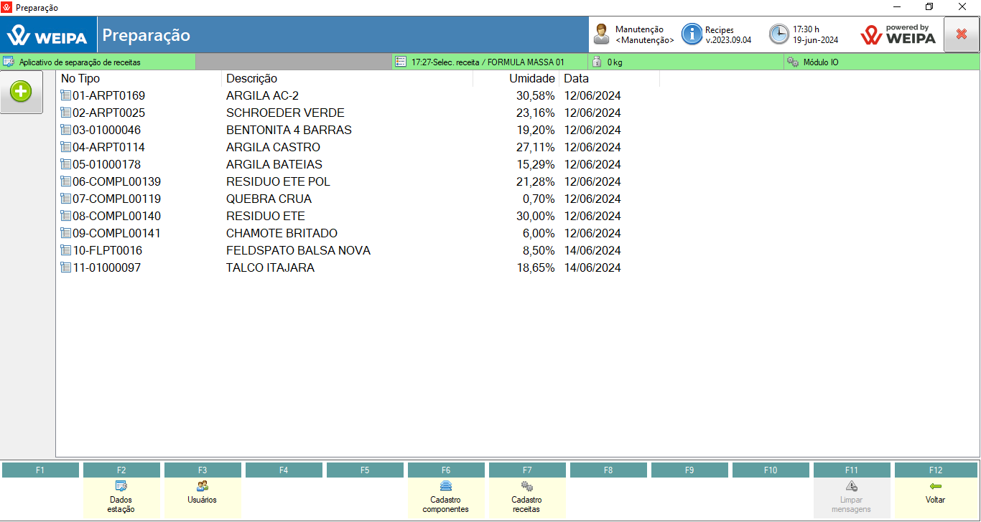981x522 pixels.
Task: Click the Recipes version info icon
Action: 692,34
